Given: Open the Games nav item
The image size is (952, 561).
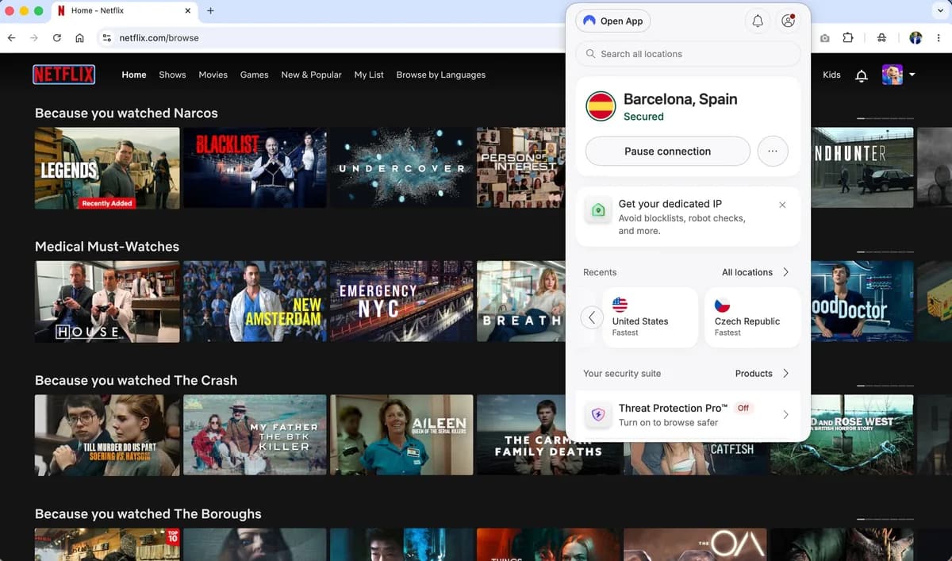Looking at the screenshot, I should [254, 75].
